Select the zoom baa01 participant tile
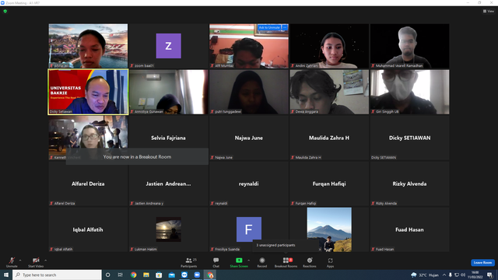The width and height of the screenshot is (498, 280). click(x=169, y=46)
